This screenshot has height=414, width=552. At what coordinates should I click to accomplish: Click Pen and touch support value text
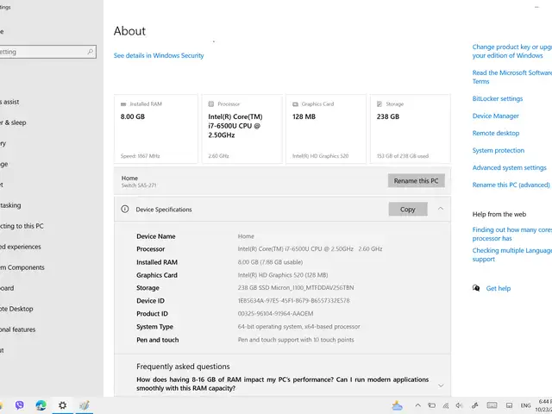296,340
